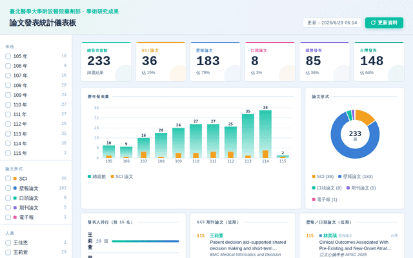The image size is (413, 258).
Task: Click the year 115 bar with 2
Action: 283,157
